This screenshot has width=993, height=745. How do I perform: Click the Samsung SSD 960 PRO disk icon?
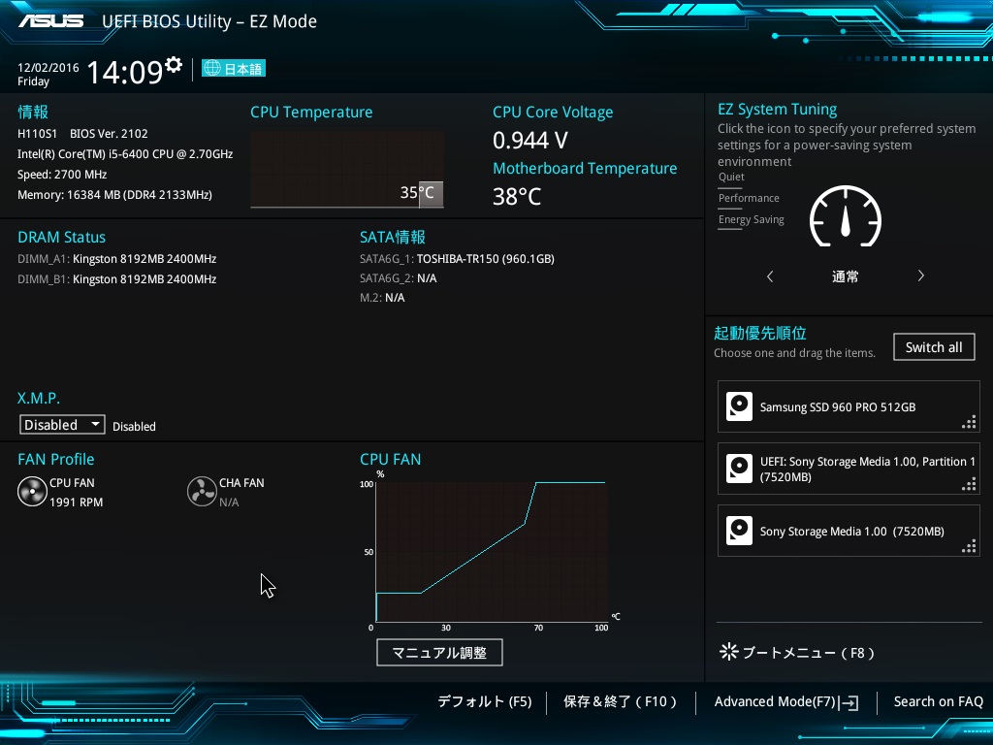point(739,406)
